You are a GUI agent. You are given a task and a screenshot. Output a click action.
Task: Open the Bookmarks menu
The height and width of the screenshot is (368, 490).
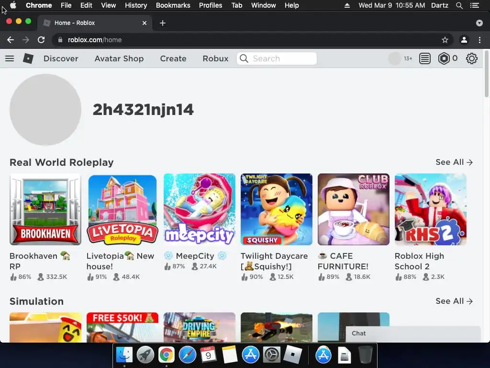point(173,5)
